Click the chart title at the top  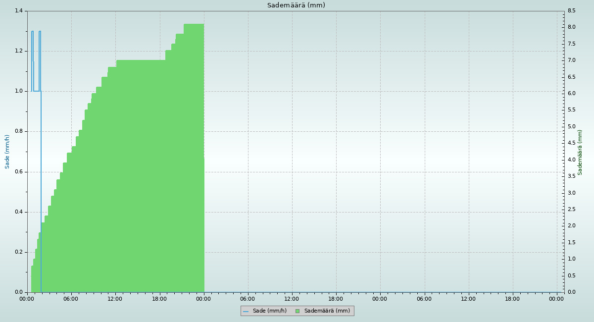[x=296, y=5]
